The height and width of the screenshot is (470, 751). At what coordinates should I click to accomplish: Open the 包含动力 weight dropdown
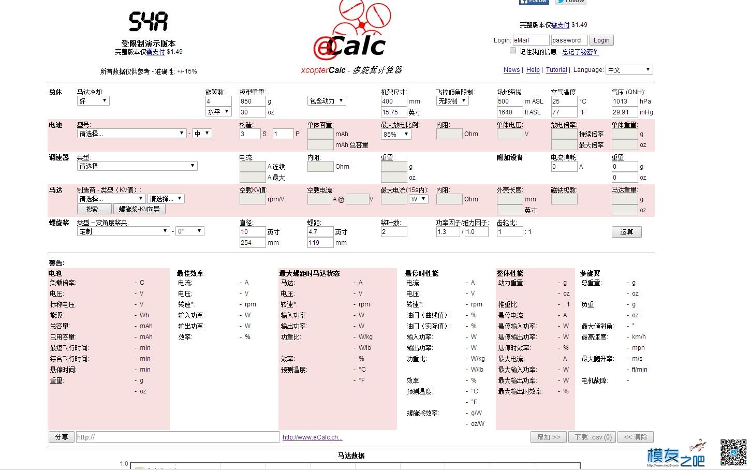click(x=327, y=101)
